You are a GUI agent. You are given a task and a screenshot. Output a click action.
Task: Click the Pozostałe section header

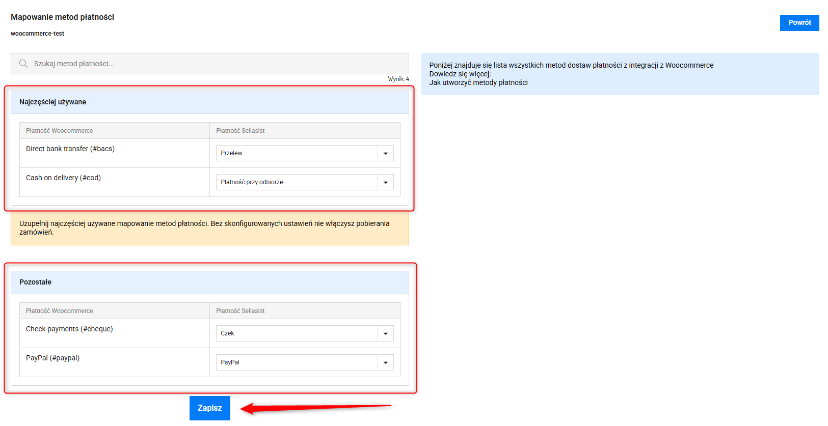35,282
